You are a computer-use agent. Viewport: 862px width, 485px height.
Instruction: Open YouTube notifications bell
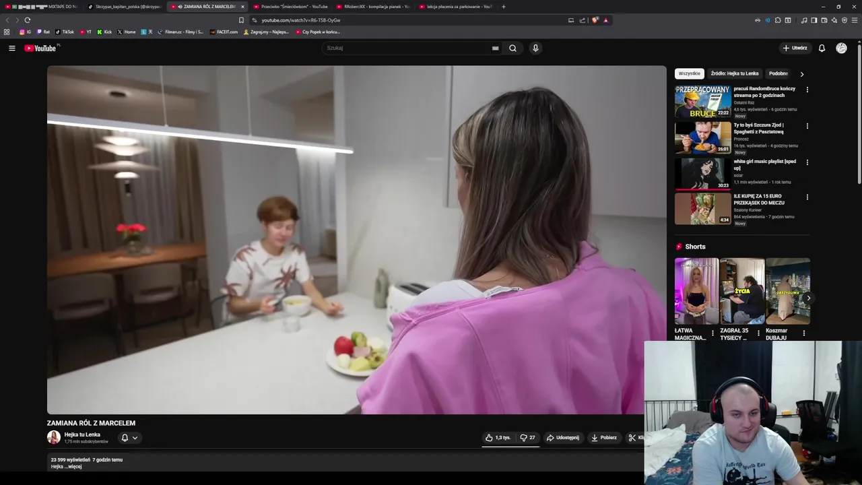click(822, 48)
